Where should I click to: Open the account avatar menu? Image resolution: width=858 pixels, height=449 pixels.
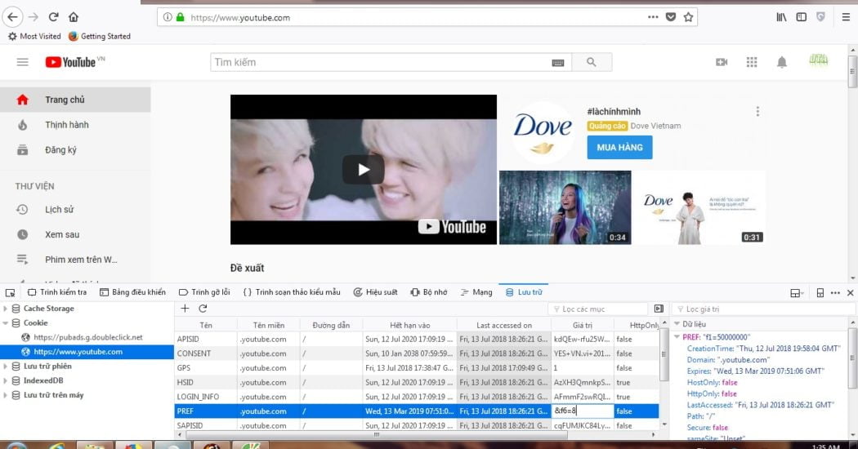(819, 60)
